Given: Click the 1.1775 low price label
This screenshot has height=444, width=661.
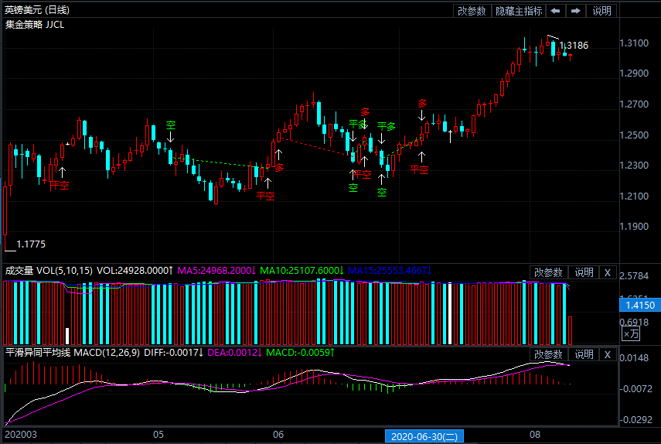Looking at the screenshot, I should [x=32, y=244].
